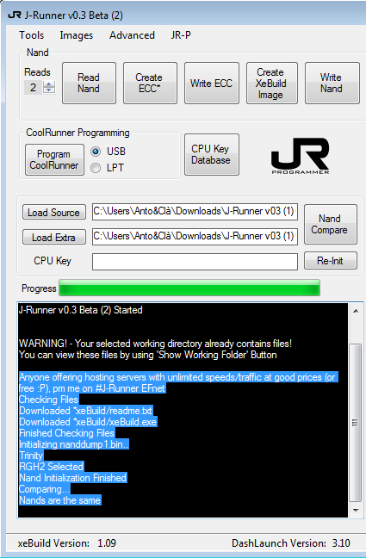Click the Re-Init button

pyautogui.click(x=331, y=261)
